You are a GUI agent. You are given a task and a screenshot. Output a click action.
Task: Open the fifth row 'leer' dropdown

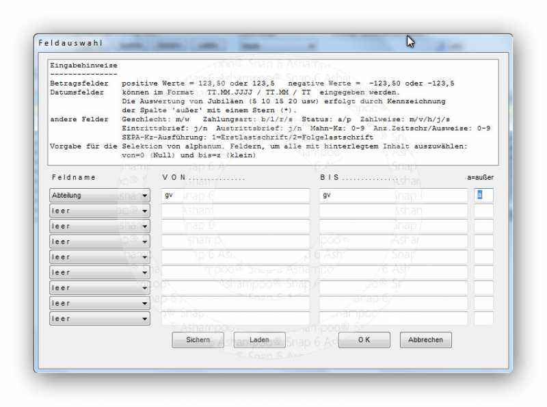(100, 257)
